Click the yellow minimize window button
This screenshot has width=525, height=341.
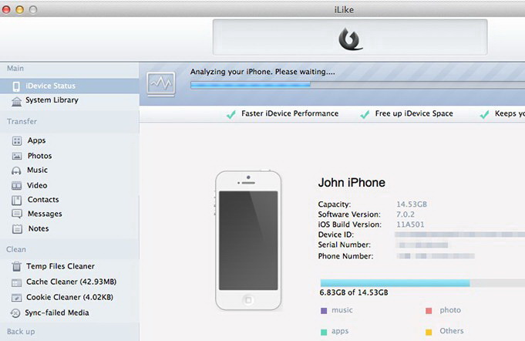(x=20, y=10)
